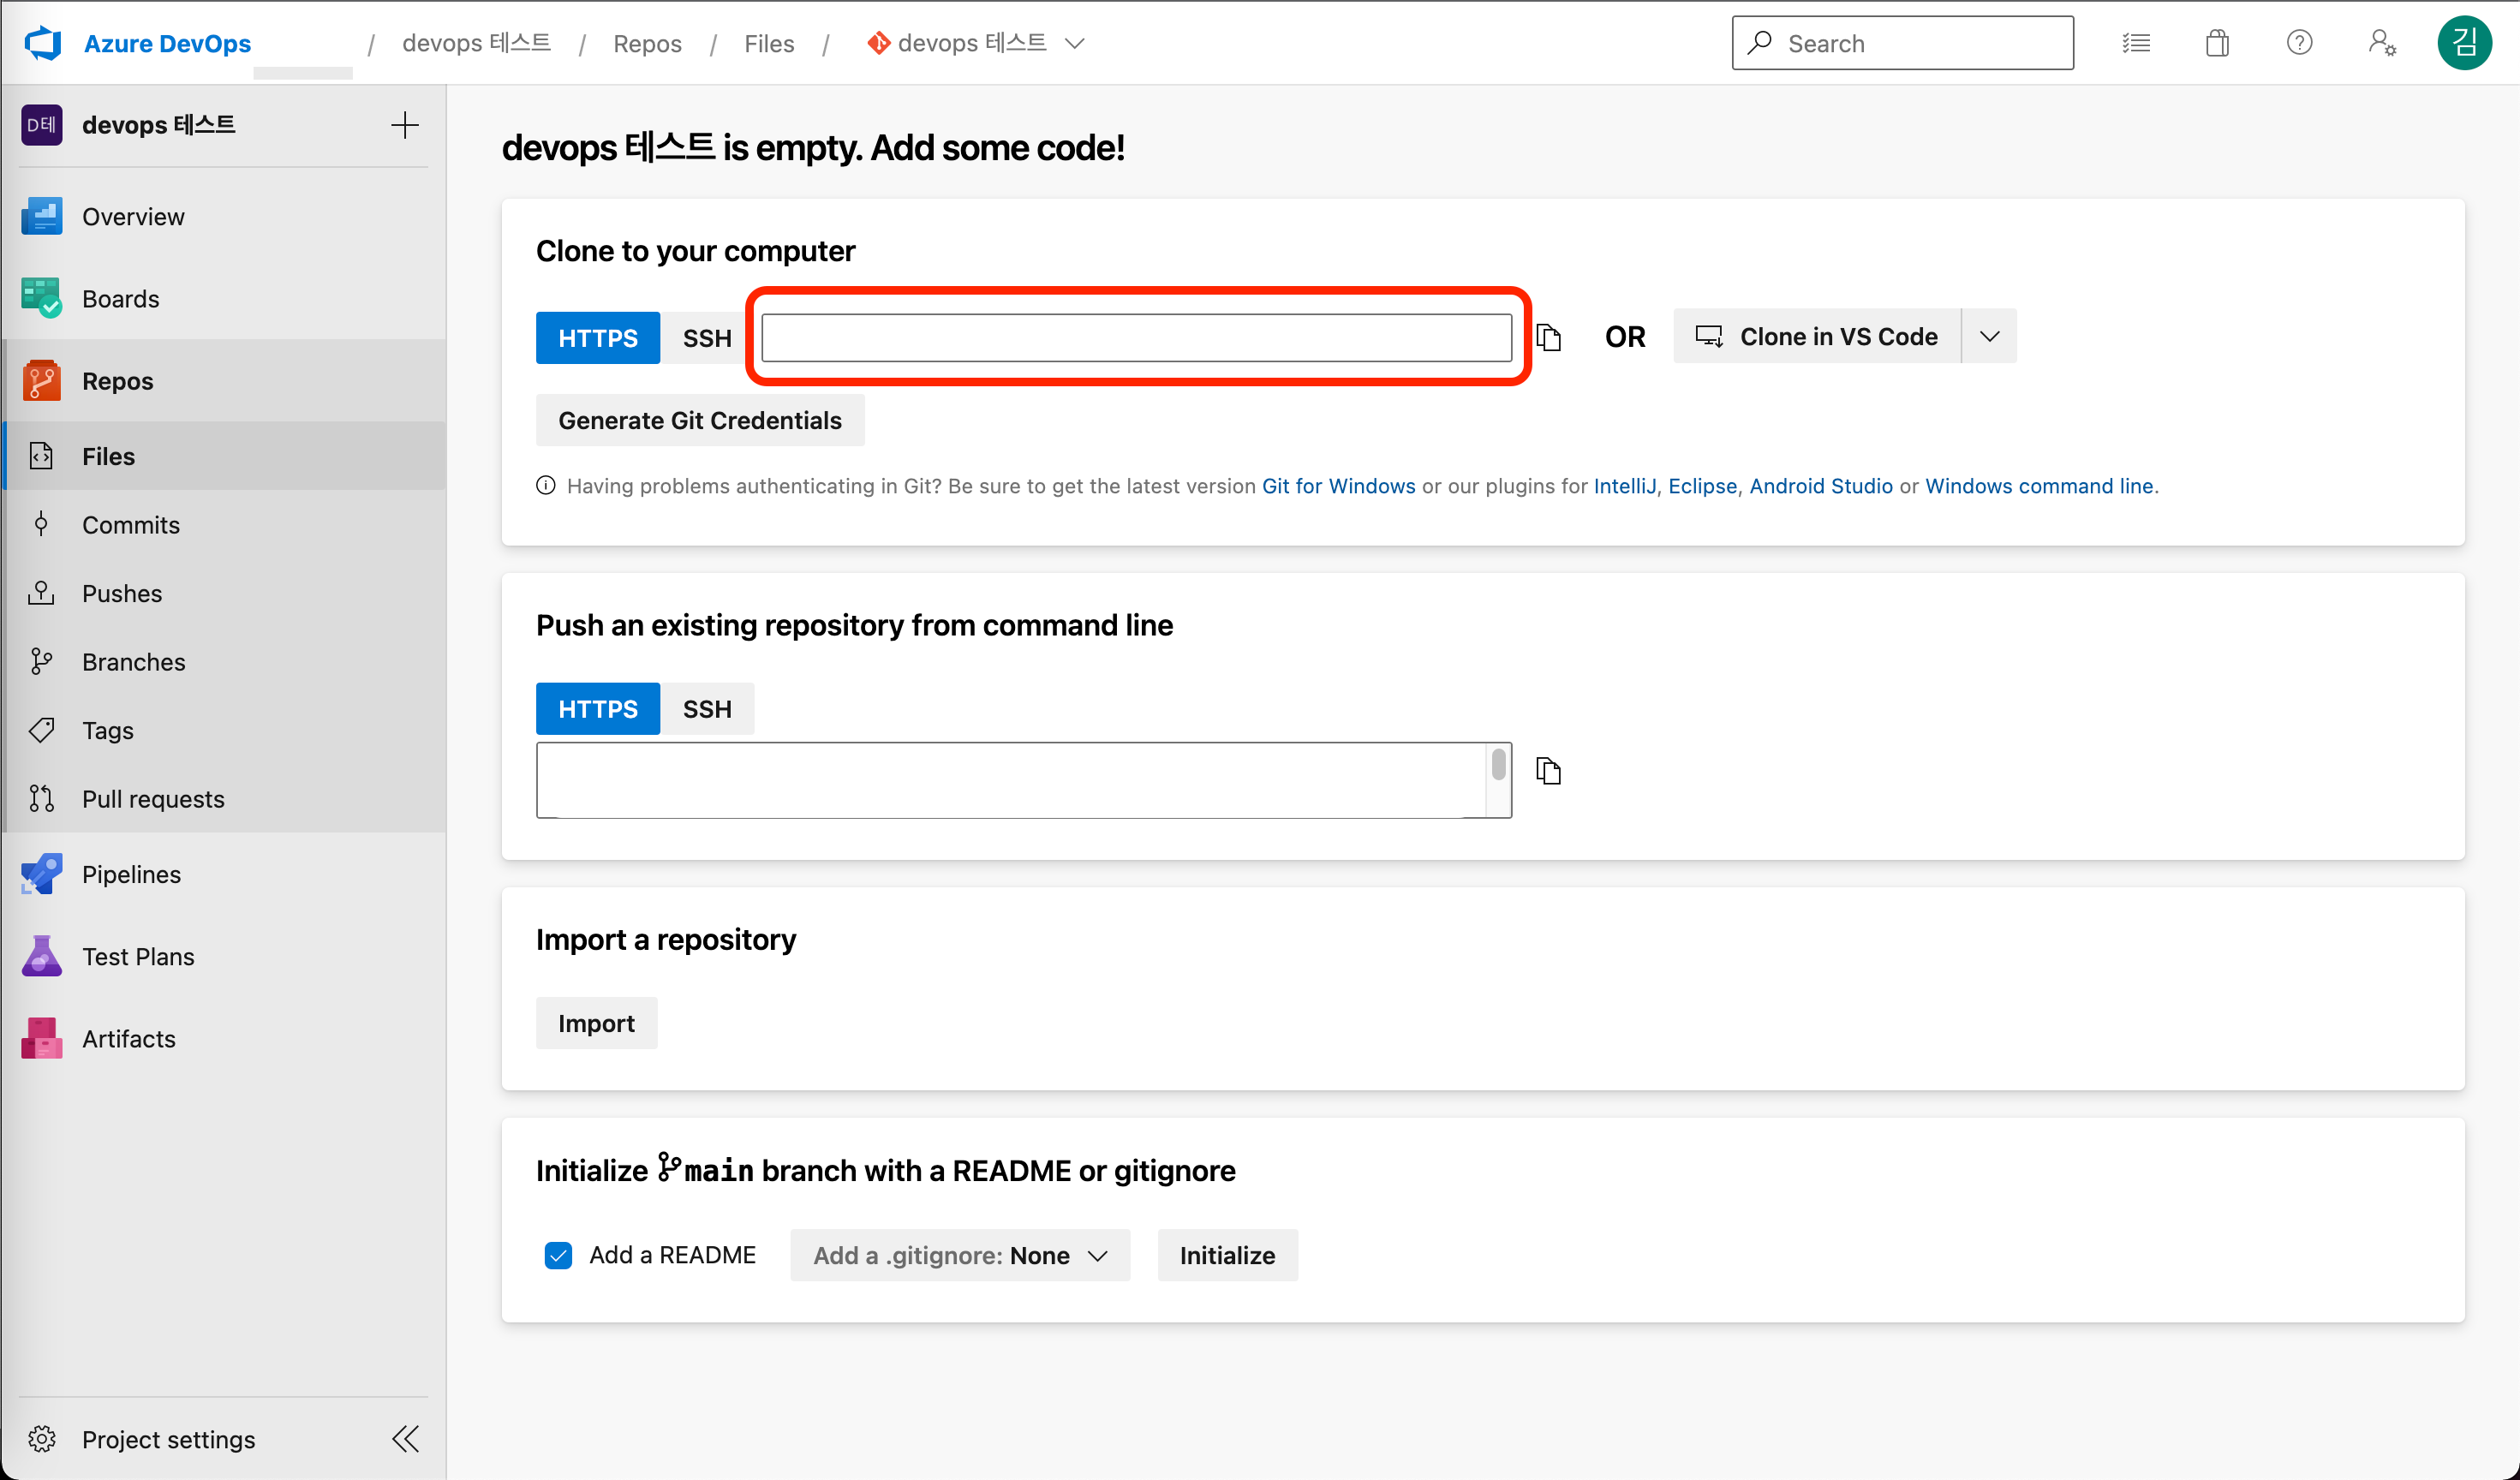
Task: Copy the push commands to clipboard
Action: [1548, 771]
